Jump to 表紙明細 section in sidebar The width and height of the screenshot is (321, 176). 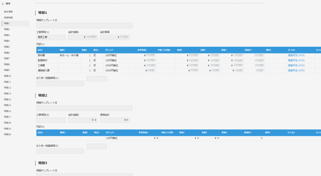tap(8, 18)
